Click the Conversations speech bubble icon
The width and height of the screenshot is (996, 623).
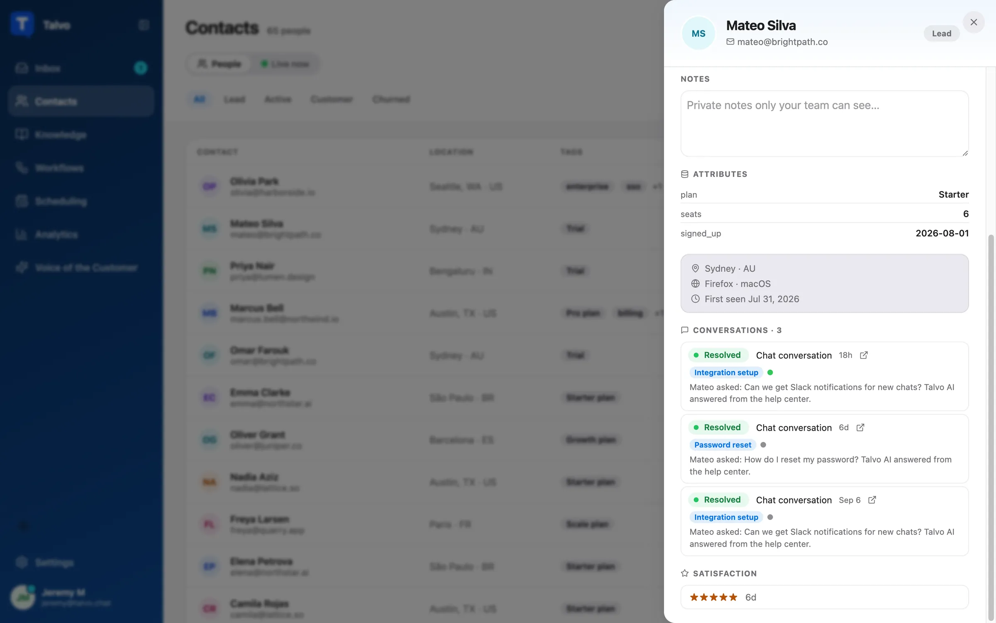click(685, 330)
